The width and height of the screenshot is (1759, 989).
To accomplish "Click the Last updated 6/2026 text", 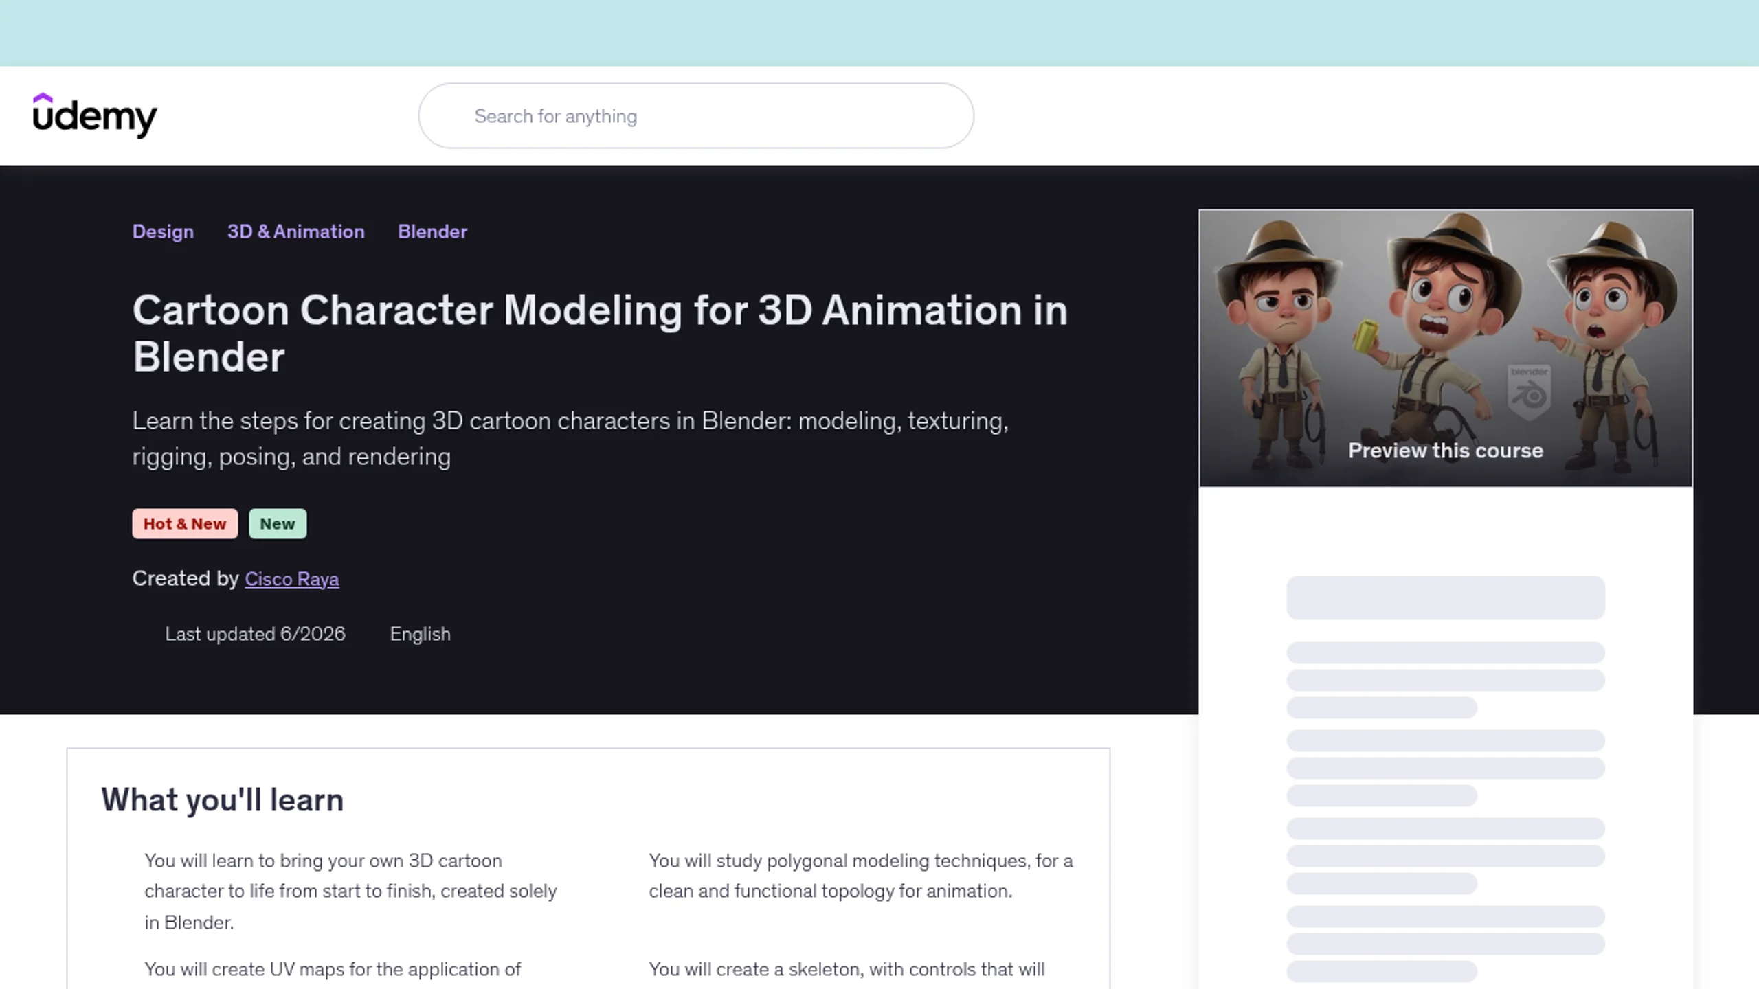I will [x=255, y=634].
